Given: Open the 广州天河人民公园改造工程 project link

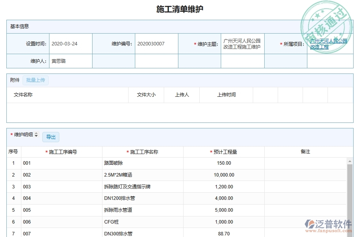Looking at the screenshot, I should pos(329,43).
